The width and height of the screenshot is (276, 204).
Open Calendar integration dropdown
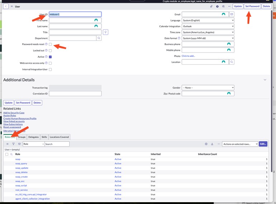208,26
